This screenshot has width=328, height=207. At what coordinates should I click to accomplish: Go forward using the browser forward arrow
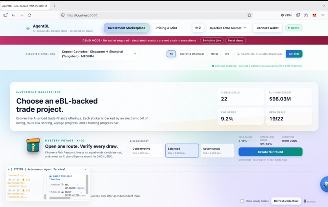[x=21, y=15]
